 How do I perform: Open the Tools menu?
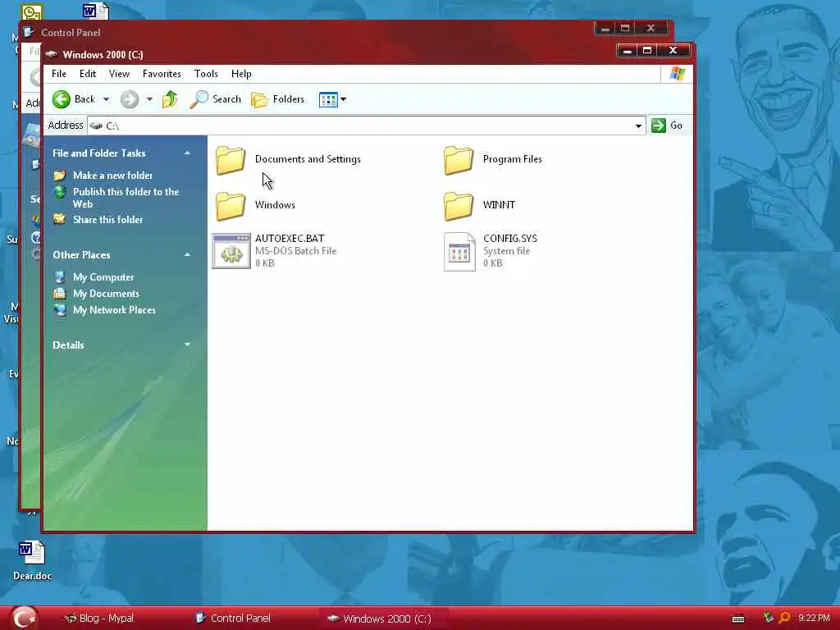[206, 74]
